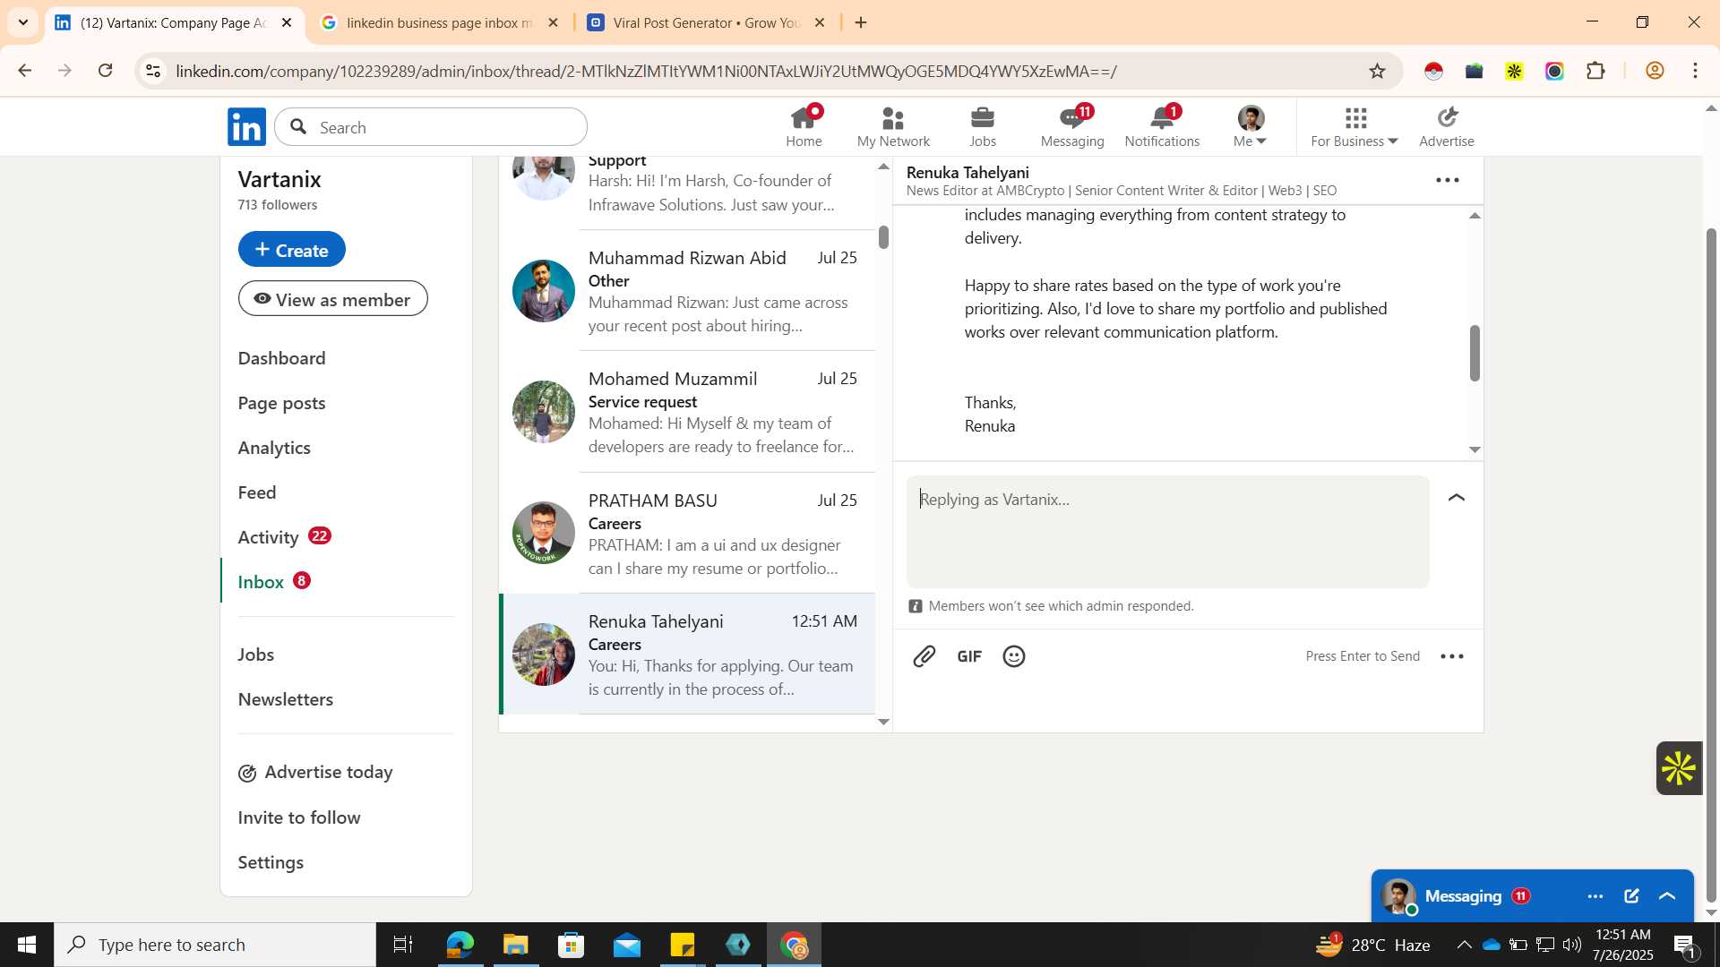The image size is (1720, 967).
Task: Compose new message in Messaging overlay
Action: coord(1631,896)
